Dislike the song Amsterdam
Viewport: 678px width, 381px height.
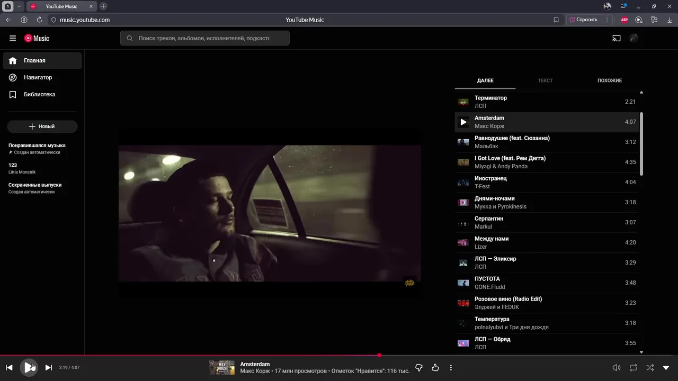[x=419, y=367]
